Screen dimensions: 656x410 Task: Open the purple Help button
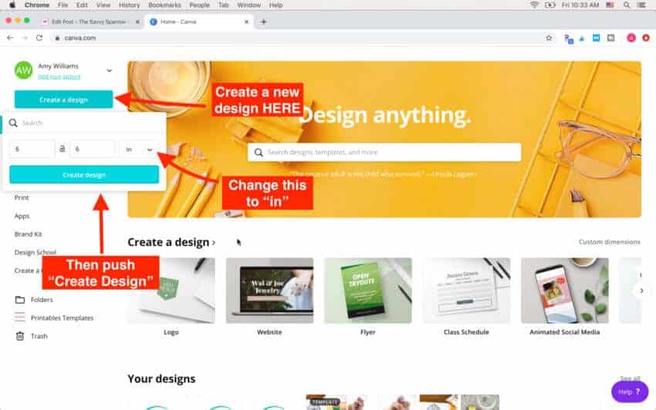[630, 392]
